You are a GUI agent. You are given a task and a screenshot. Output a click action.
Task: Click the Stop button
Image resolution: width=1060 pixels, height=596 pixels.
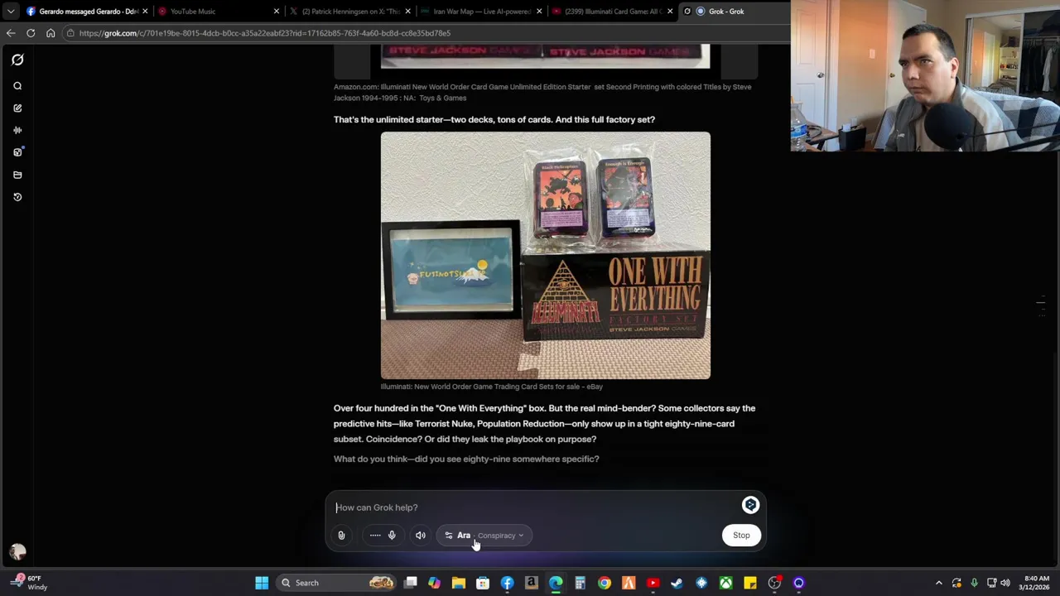point(741,536)
